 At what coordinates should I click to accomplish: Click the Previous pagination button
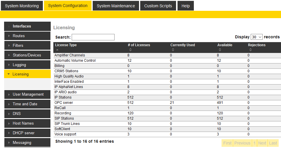click(x=242, y=143)
